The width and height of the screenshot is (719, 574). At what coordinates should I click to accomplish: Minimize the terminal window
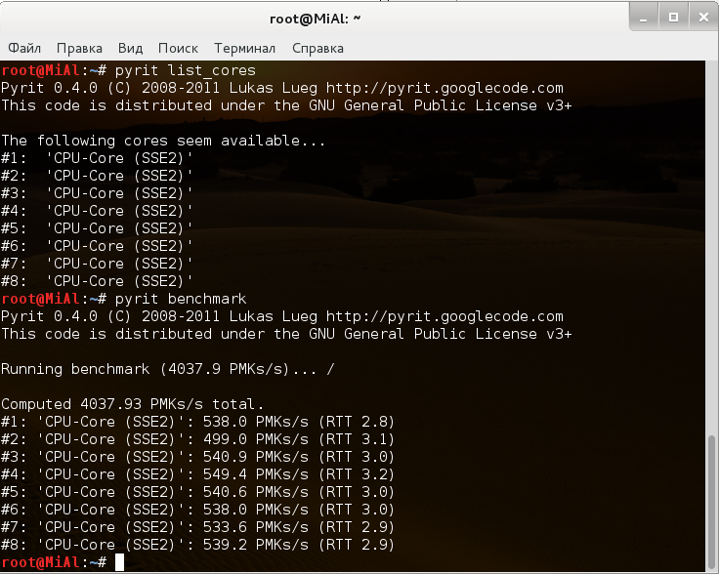coord(644,18)
